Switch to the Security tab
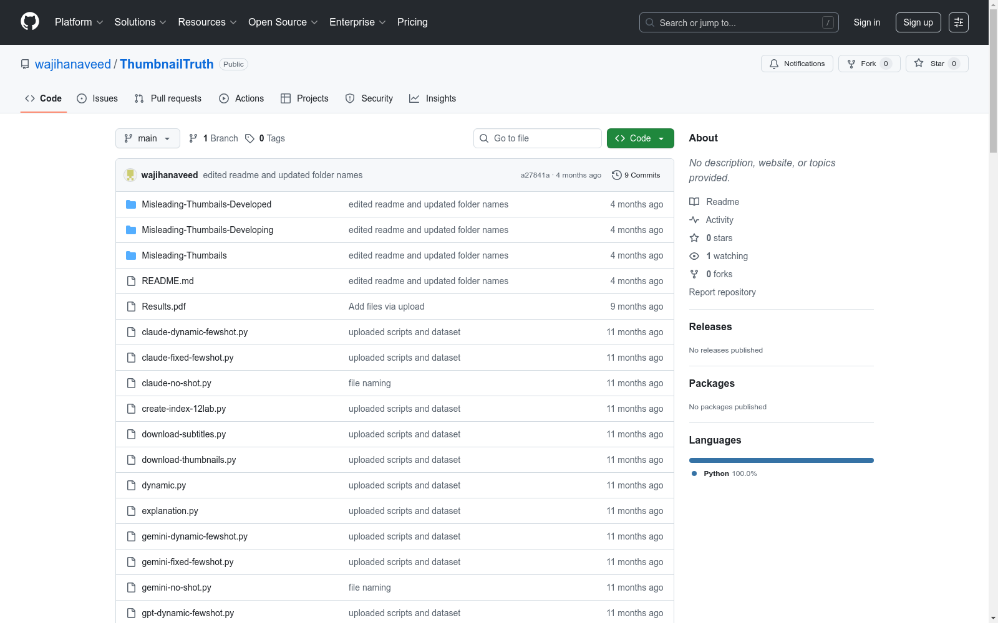This screenshot has width=998, height=623. [x=369, y=98]
